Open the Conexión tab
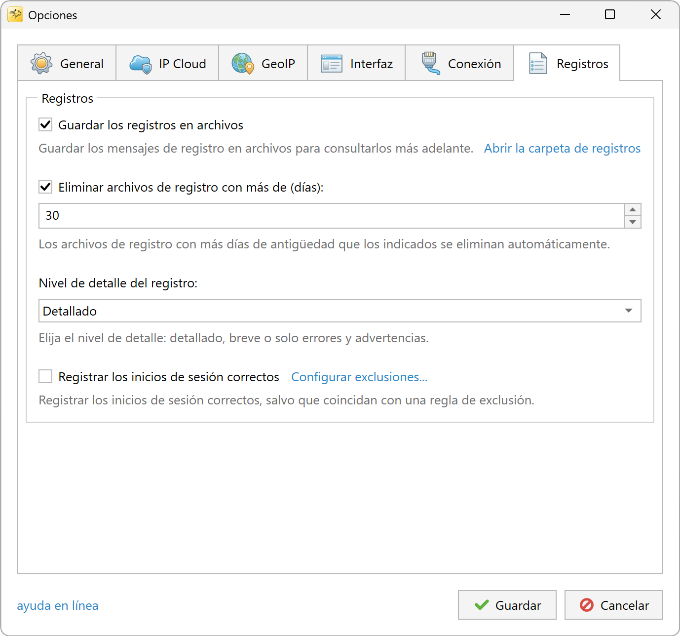This screenshot has width=680, height=636. 459,63
